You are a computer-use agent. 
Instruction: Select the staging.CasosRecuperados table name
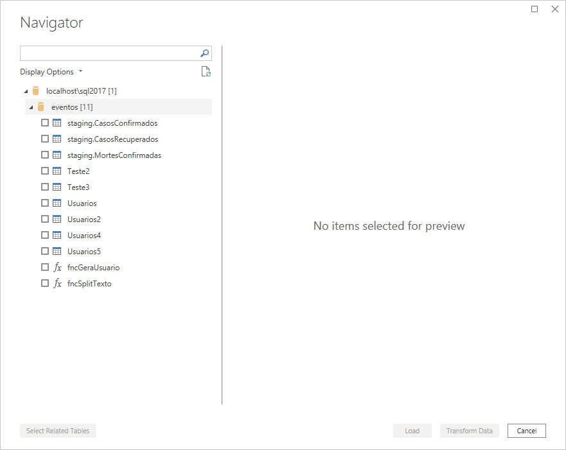click(x=112, y=139)
